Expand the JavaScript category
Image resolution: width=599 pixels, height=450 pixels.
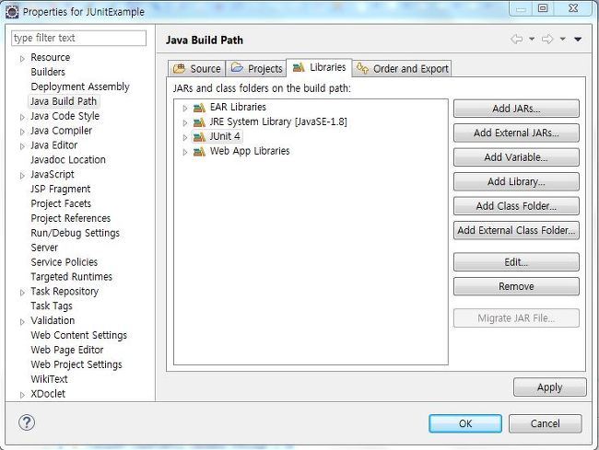pos(22,176)
